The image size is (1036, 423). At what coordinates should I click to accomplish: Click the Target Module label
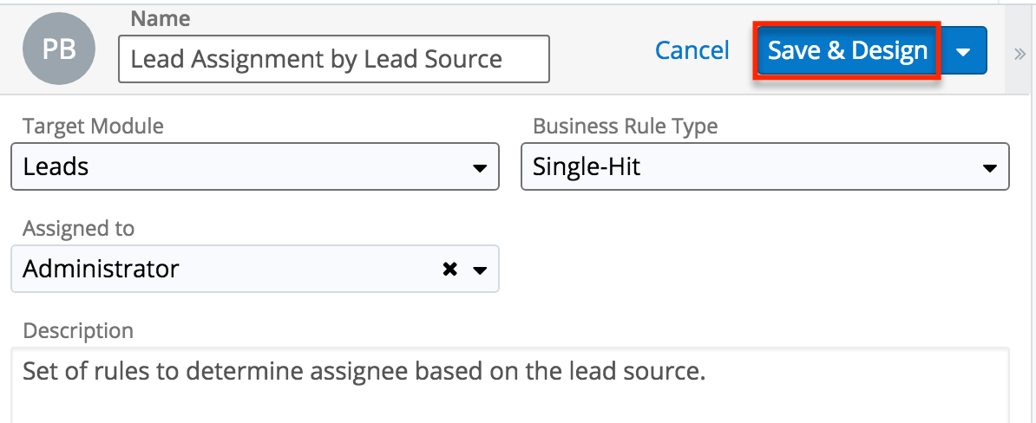93,127
